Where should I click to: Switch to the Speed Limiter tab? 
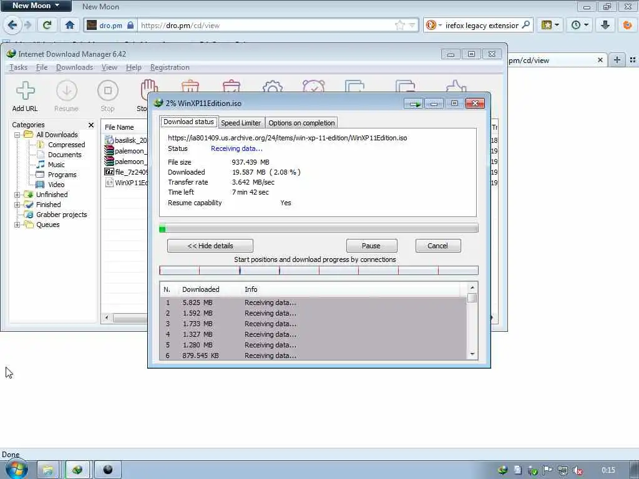tap(241, 123)
